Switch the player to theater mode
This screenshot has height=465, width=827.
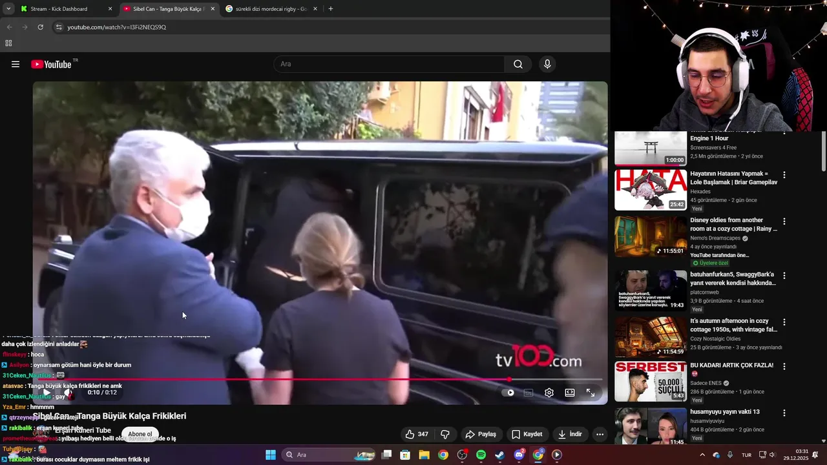(570, 392)
